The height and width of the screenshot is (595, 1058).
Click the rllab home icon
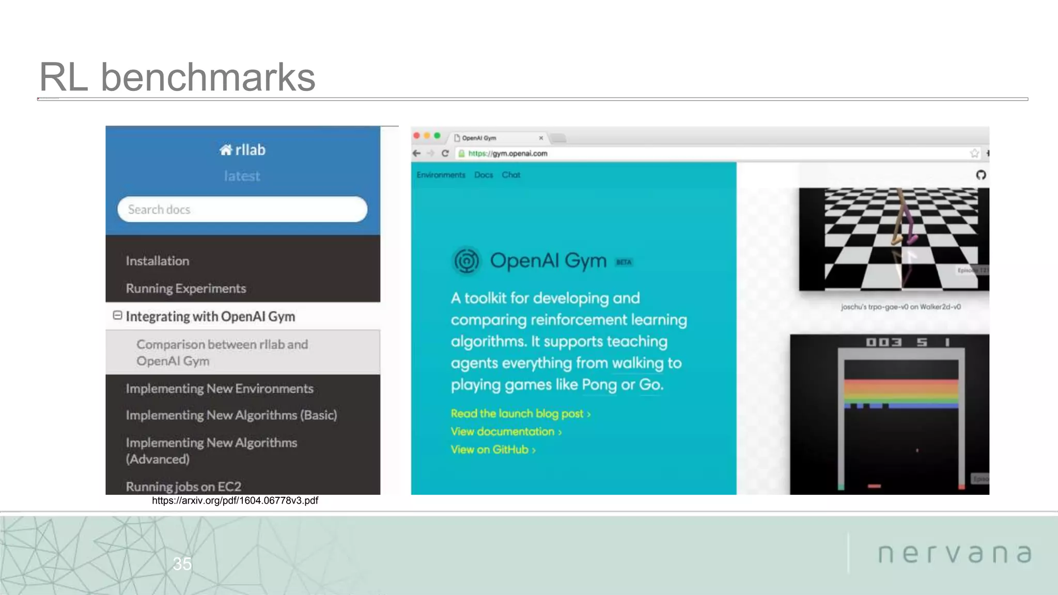226,150
